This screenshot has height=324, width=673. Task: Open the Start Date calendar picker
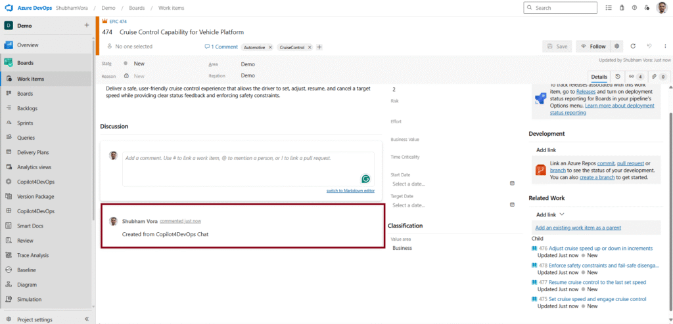point(512,184)
